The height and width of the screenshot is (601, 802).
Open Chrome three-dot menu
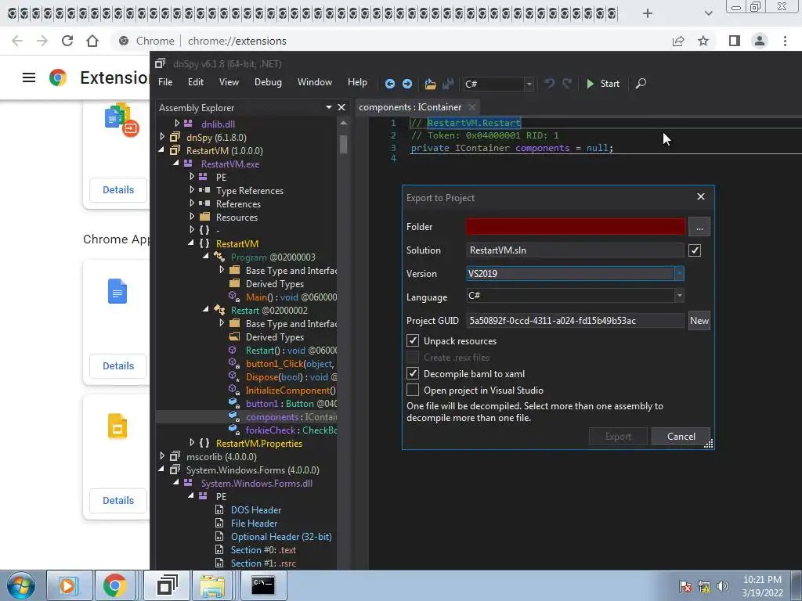pos(785,41)
